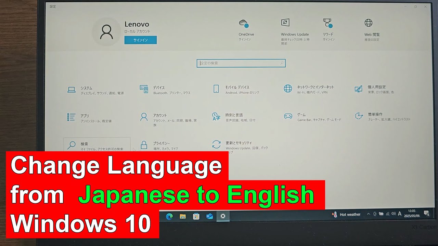Open the 更新とセキュリティ settings category

[x=240, y=147]
